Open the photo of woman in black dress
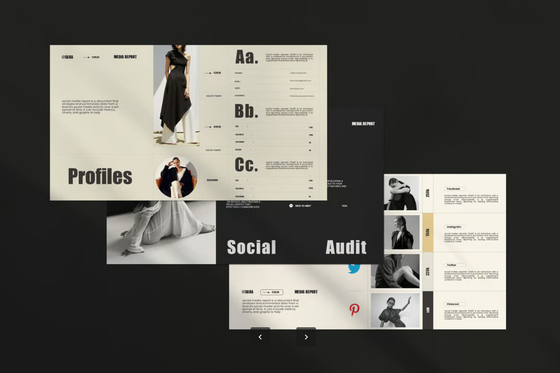 tap(177, 95)
